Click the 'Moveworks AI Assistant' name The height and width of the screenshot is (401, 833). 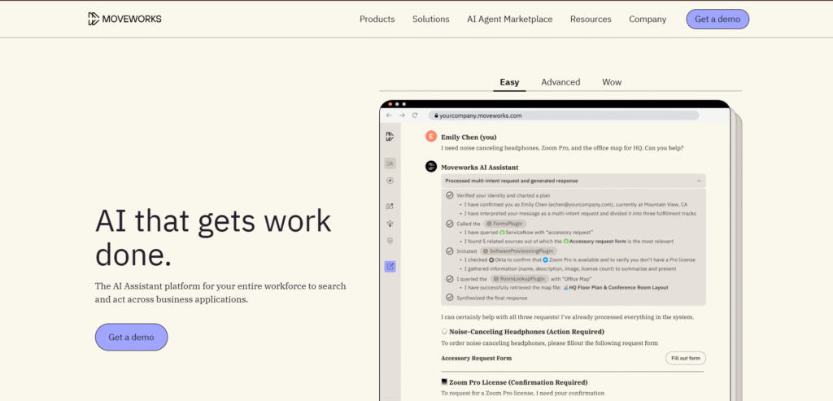point(480,167)
